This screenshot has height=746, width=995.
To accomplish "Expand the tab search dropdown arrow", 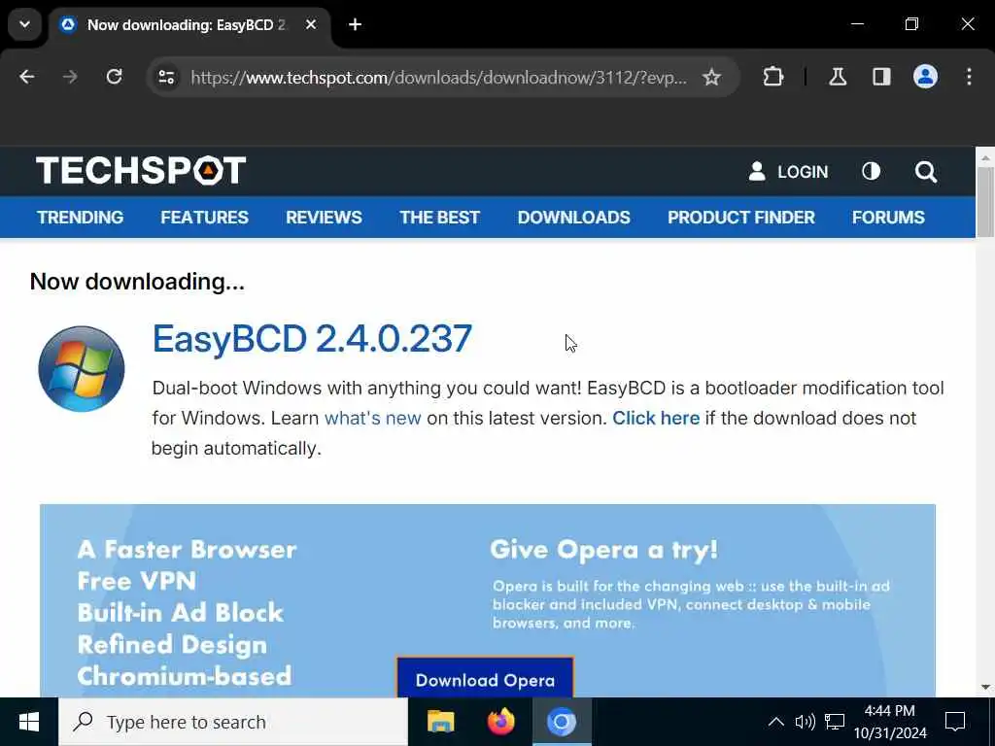I will 24,24.
